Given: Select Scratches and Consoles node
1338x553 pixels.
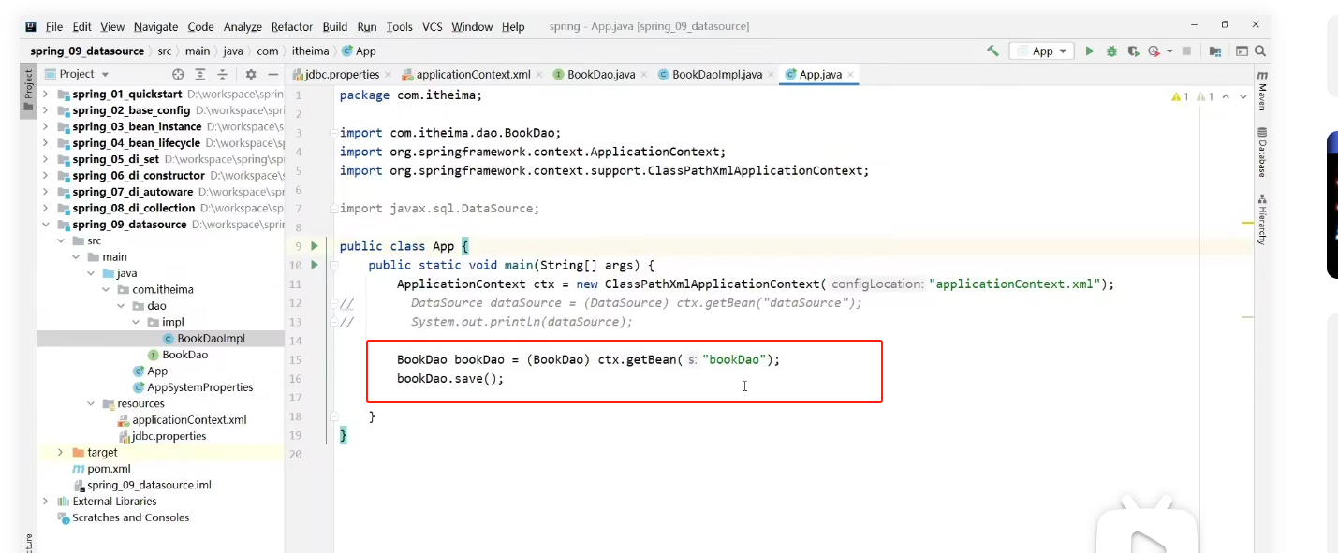Looking at the screenshot, I should (x=123, y=517).
